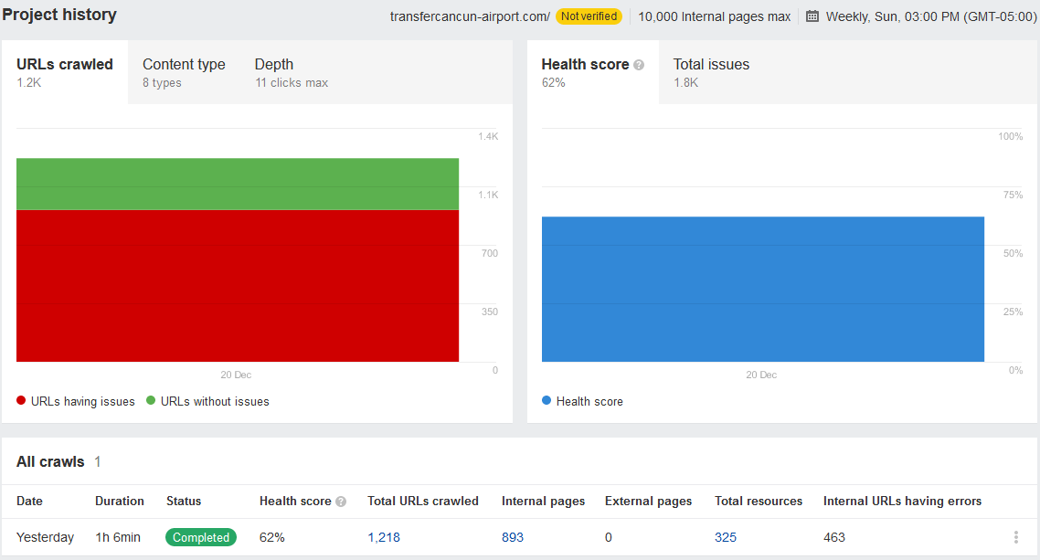
Task: Click the calendar icon beside crawl schedule
Action: point(812,16)
